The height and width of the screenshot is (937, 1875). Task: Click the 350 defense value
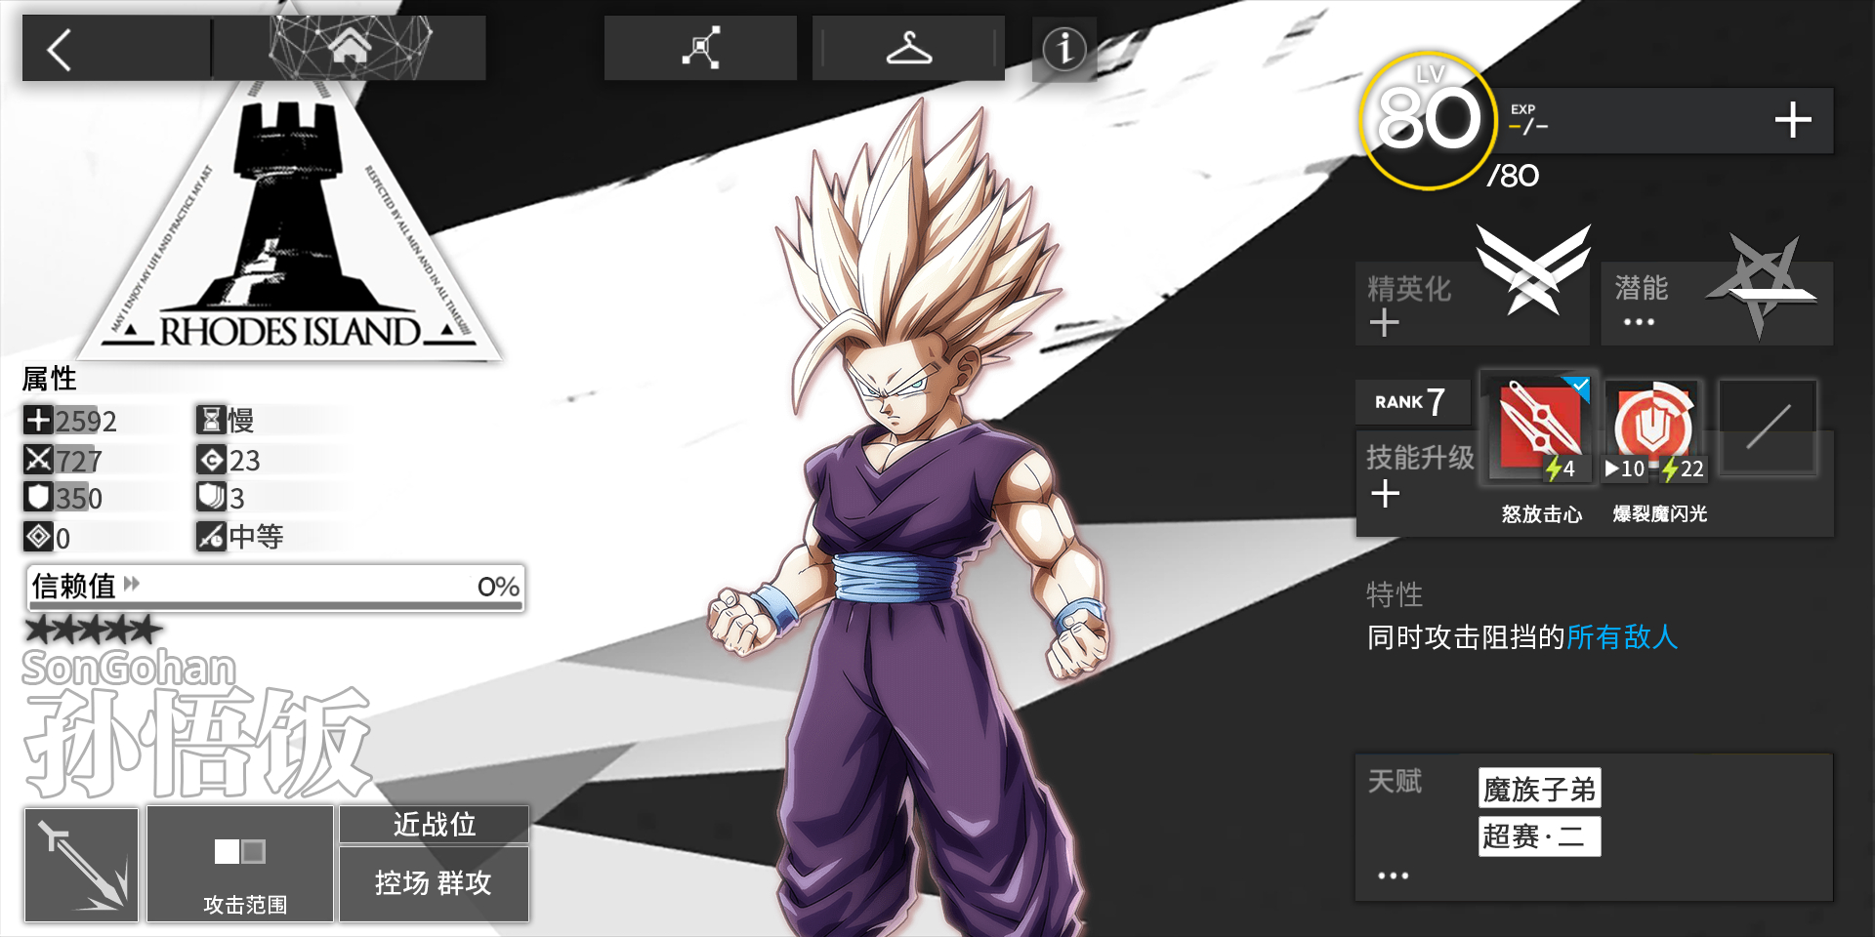(79, 499)
